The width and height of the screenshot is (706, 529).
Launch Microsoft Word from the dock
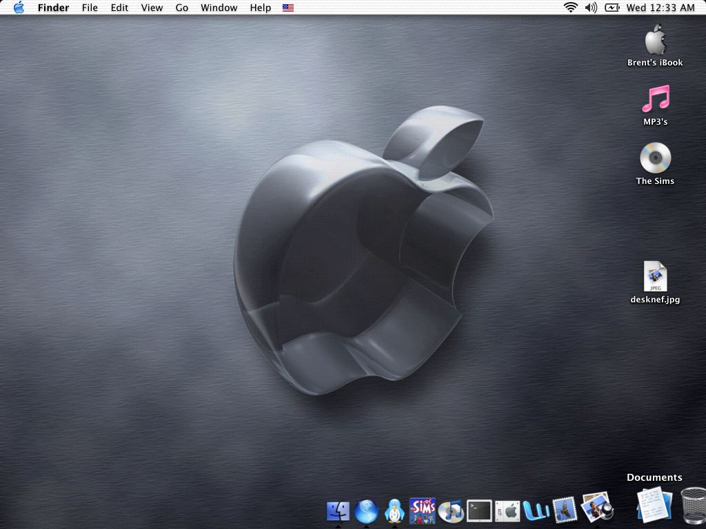536,511
